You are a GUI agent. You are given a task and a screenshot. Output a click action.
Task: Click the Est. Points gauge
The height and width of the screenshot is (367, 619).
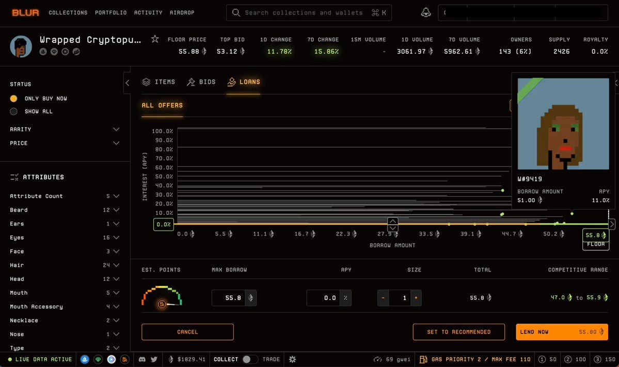[162, 297]
